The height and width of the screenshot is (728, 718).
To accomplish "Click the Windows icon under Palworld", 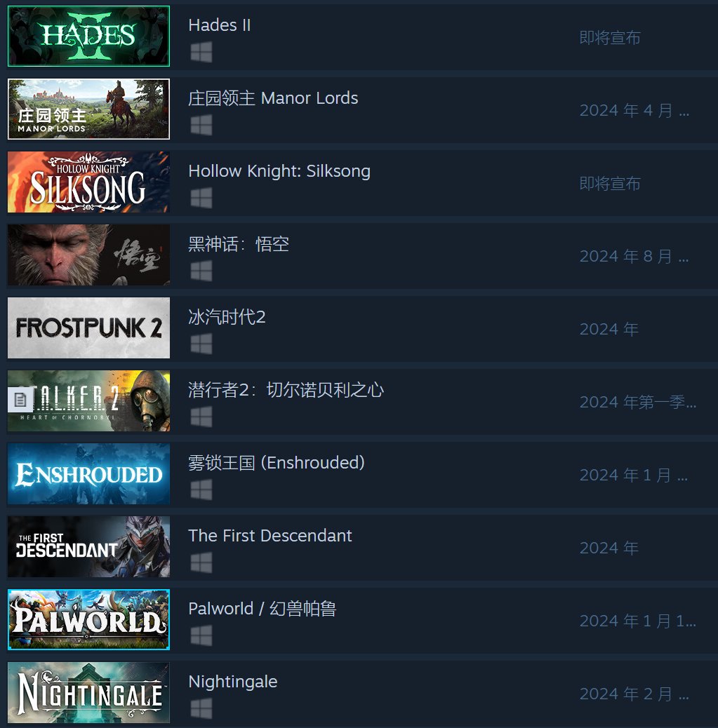I will pyautogui.click(x=201, y=635).
